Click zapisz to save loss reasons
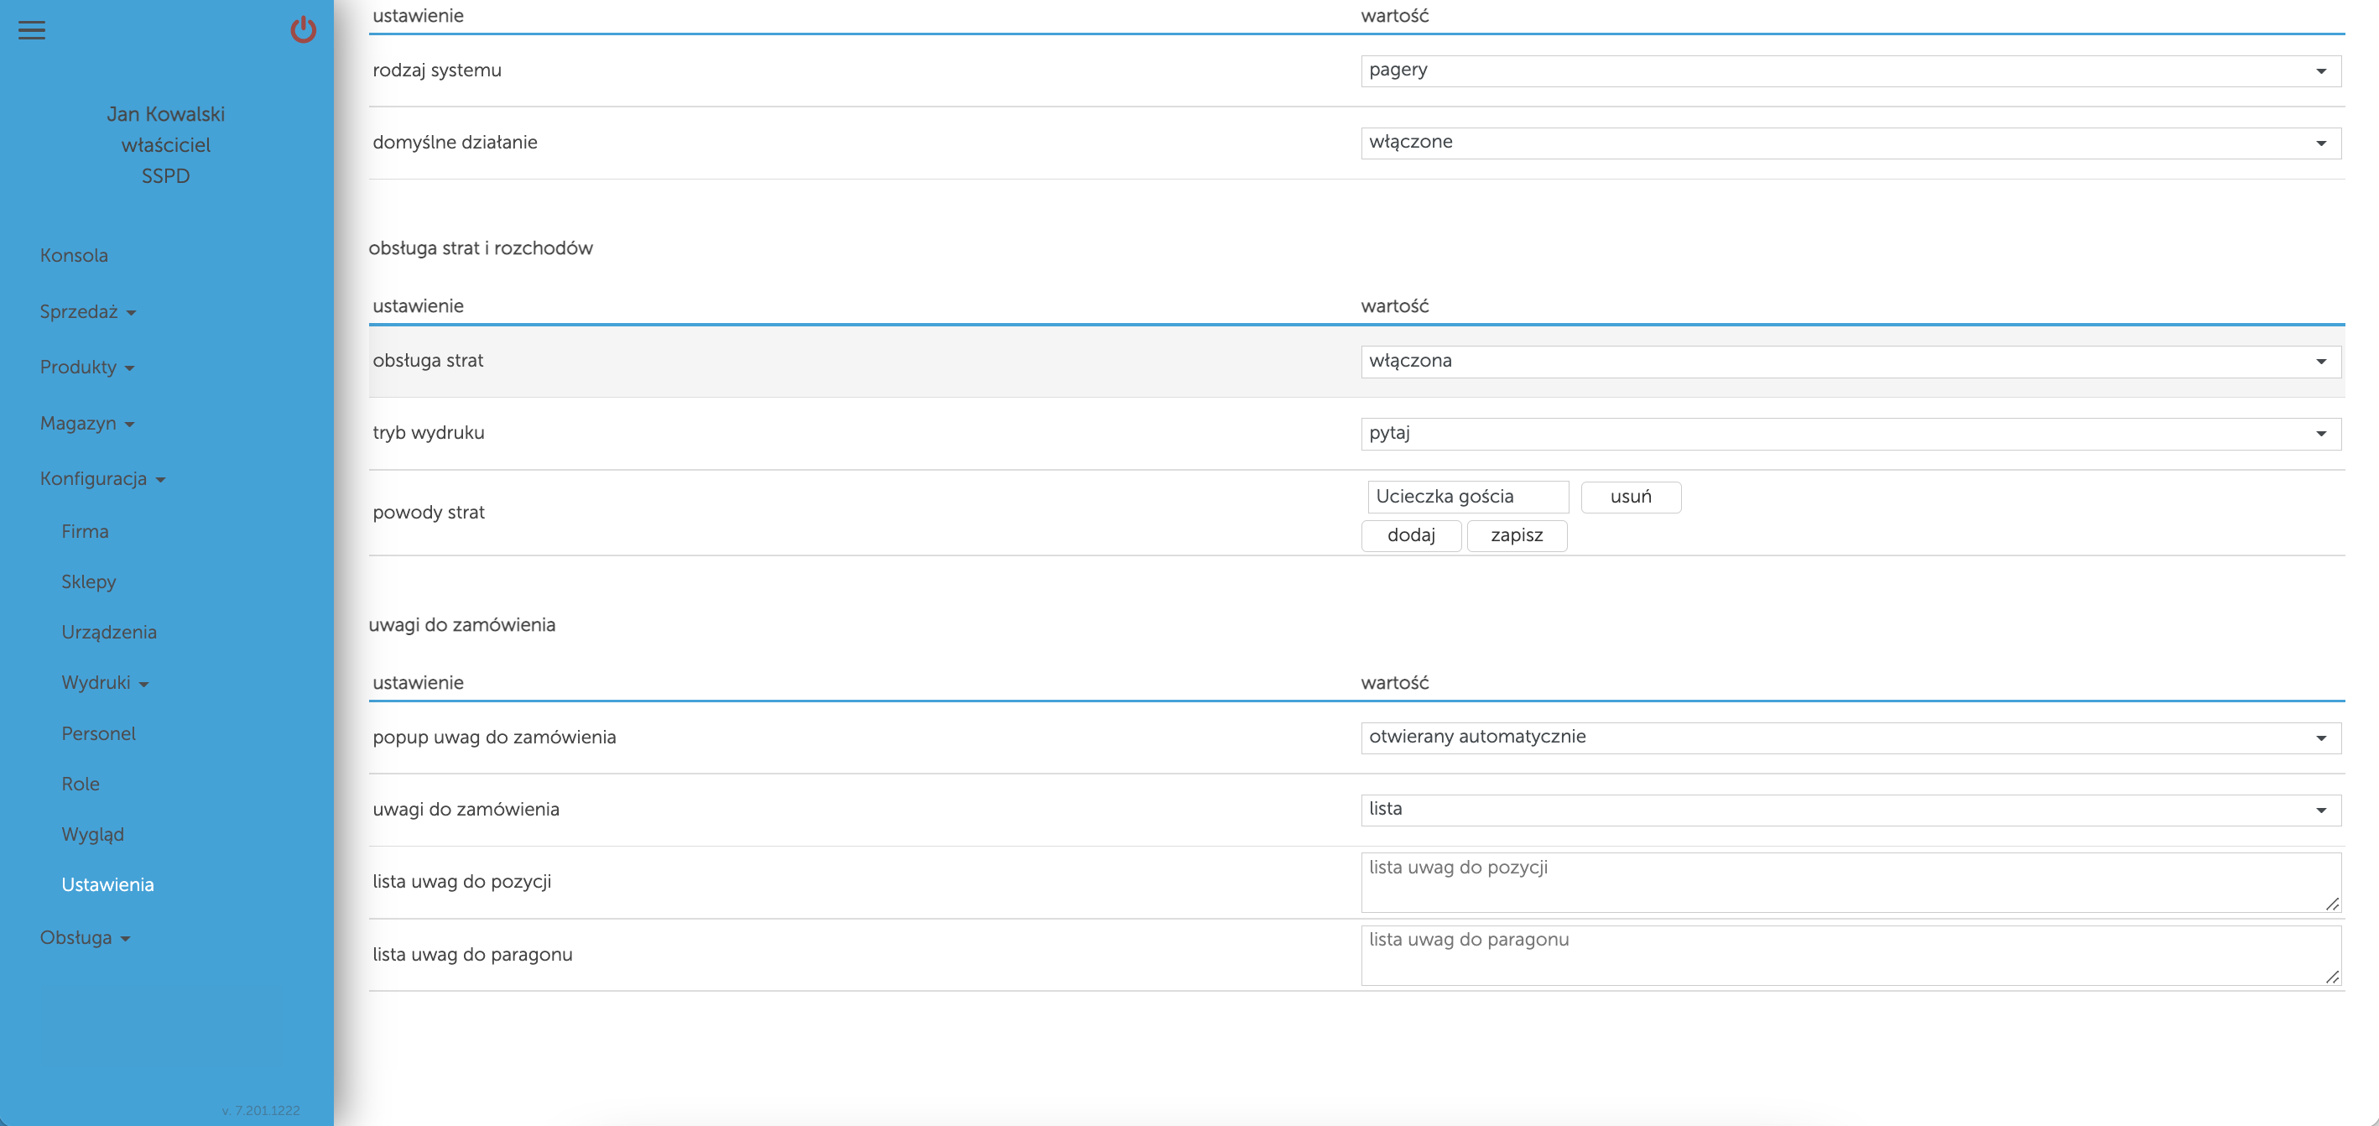 tap(1516, 536)
